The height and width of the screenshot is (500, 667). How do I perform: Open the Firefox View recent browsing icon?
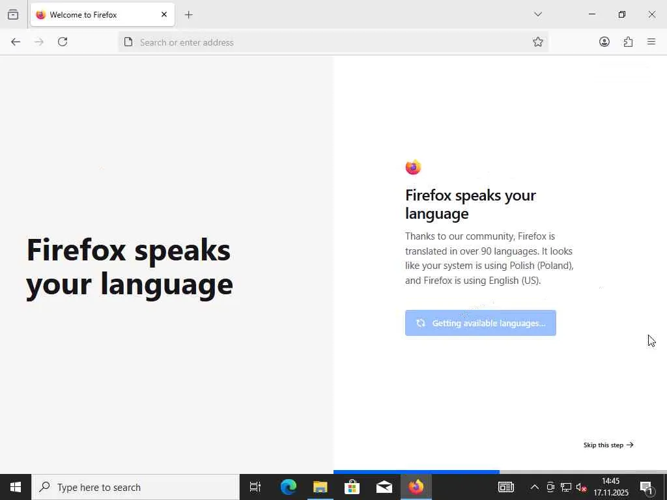click(13, 14)
